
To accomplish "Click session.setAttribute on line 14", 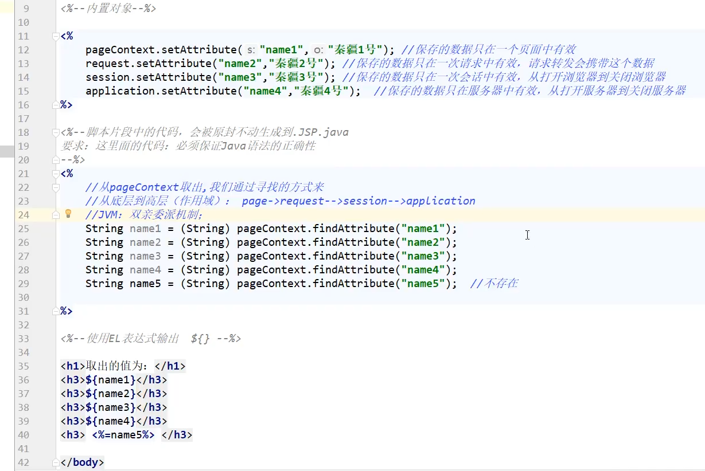I will pyautogui.click(x=149, y=77).
